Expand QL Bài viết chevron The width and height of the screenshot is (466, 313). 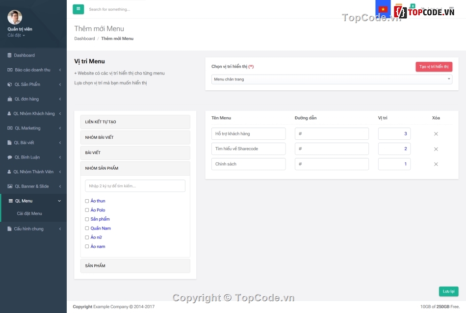pyautogui.click(x=60, y=143)
